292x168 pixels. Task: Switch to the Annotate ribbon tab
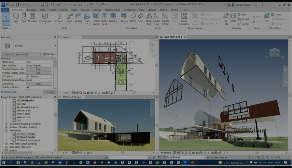85,10
